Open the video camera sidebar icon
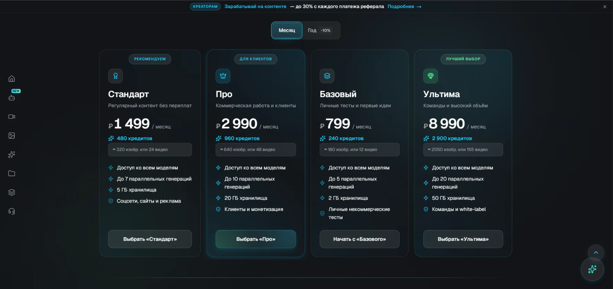The width and height of the screenshot is (613, 289). (x=12, y=117)
